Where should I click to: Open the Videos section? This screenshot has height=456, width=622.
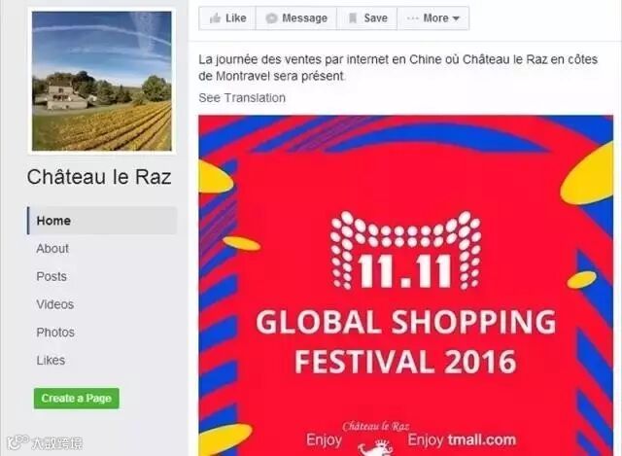55,304
